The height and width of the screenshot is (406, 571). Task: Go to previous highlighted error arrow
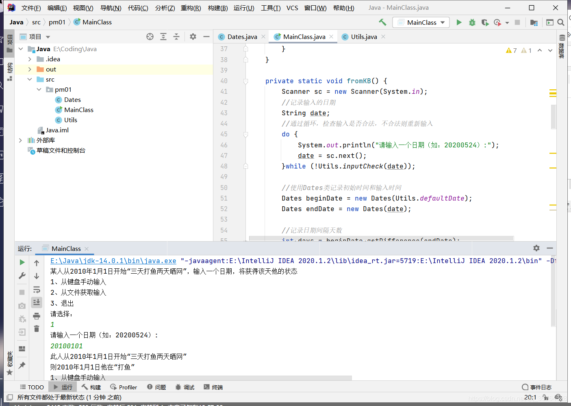click(x=540, y=50)
